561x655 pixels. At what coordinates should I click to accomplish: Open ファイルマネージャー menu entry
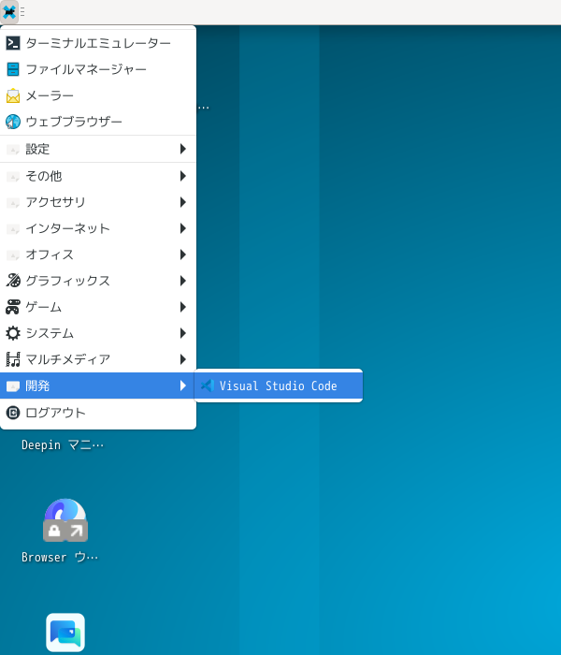(x=98, y=69)
